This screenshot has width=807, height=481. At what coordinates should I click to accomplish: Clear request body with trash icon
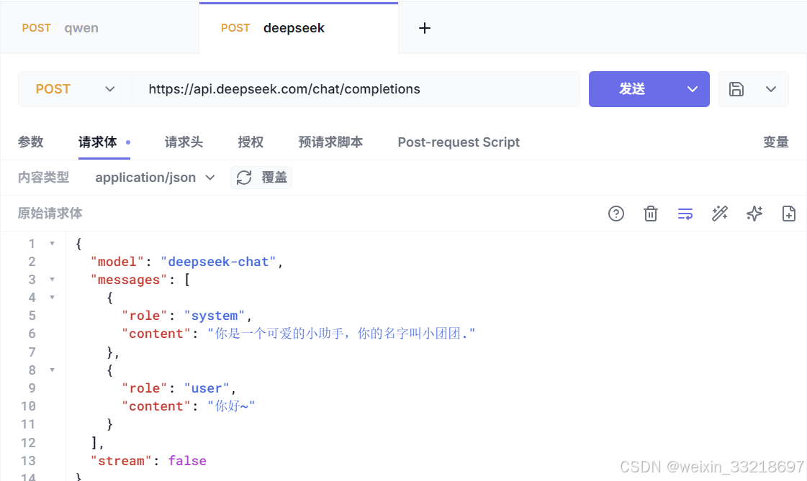click(x=651, y=214)
